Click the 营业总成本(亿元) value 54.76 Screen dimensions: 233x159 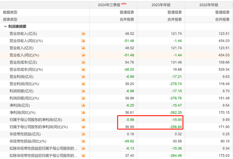129,62
